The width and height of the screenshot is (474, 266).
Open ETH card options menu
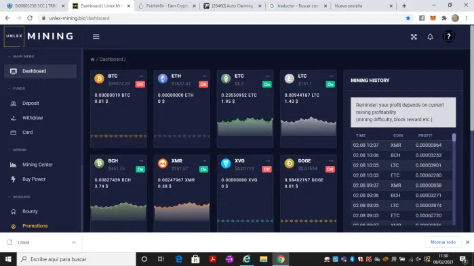205,76
